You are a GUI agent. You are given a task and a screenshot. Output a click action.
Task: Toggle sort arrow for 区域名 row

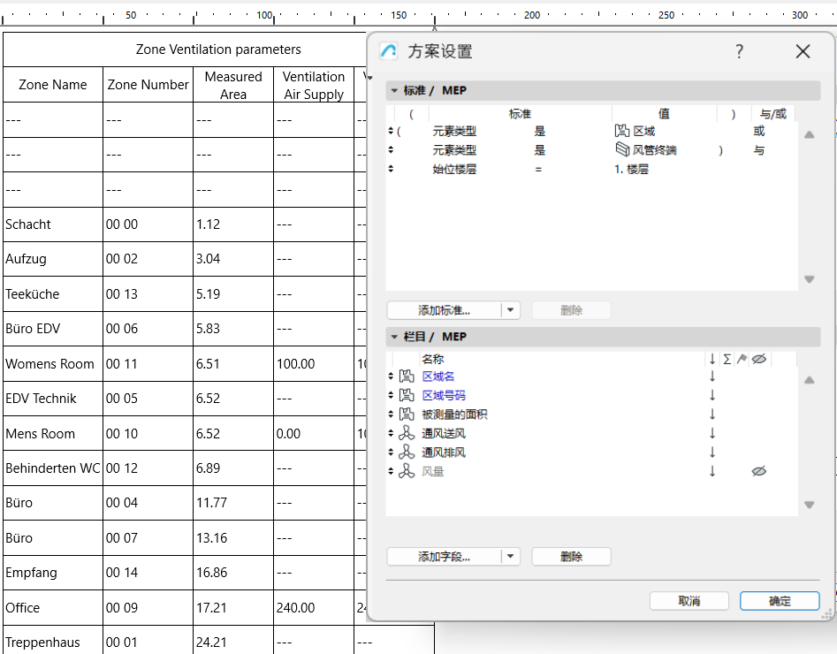[712, 376]
